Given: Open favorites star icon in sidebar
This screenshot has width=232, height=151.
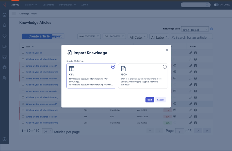Looking at the screenshot, I should pyautogui.click(x=5, y=25).
